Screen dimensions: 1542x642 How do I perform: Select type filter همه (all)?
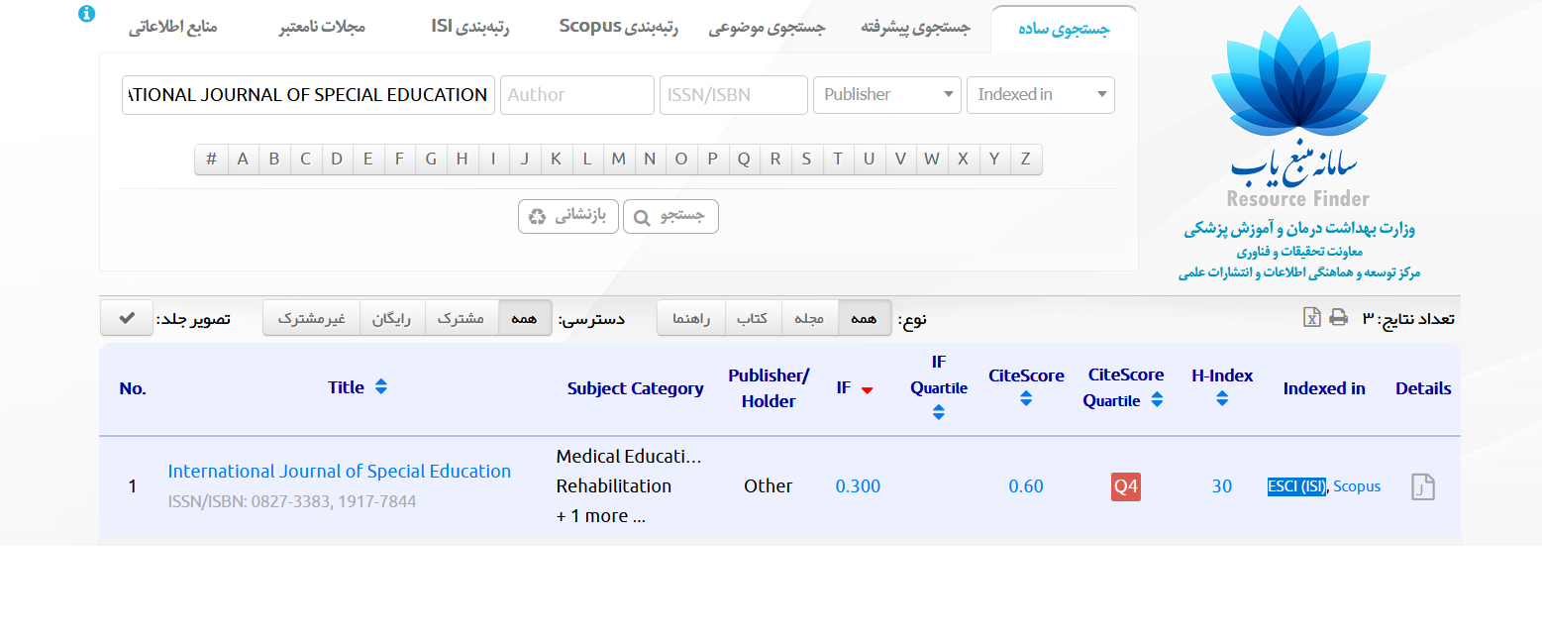(864, 318)
